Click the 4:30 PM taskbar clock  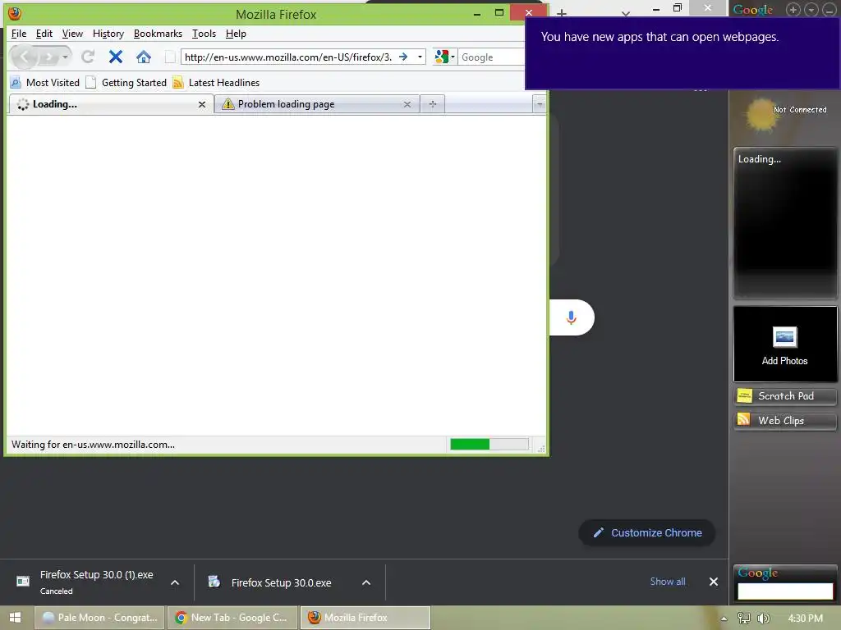click(805, 619)
